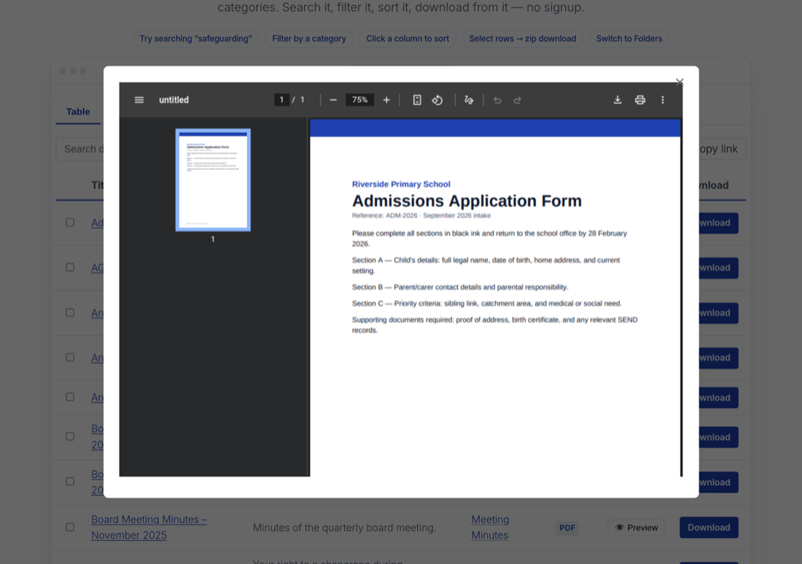Preview the November 2025 minutes
The height and width of the screenshot is (564, 802).
(x=636, y=528)
